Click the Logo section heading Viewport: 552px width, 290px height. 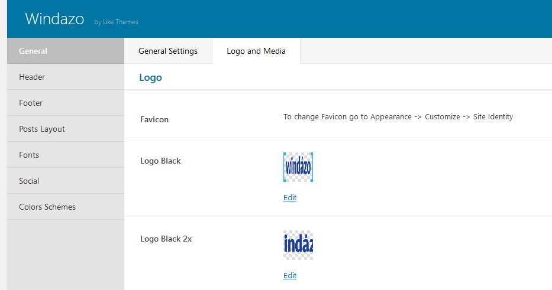(x=150, y=78)
